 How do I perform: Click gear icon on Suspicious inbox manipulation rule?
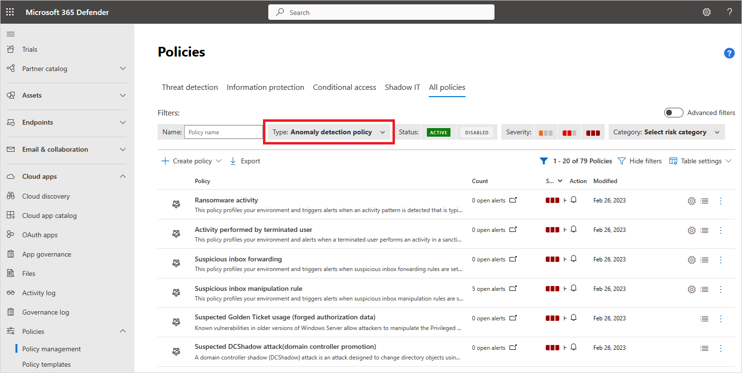click(x=691, y=289)
